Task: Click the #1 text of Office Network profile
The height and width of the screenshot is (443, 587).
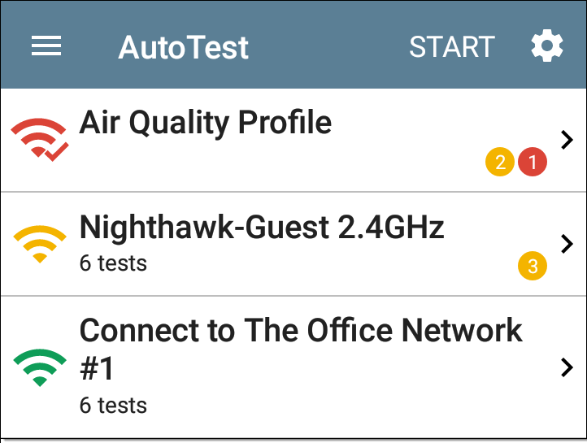Action: point(97,368)
